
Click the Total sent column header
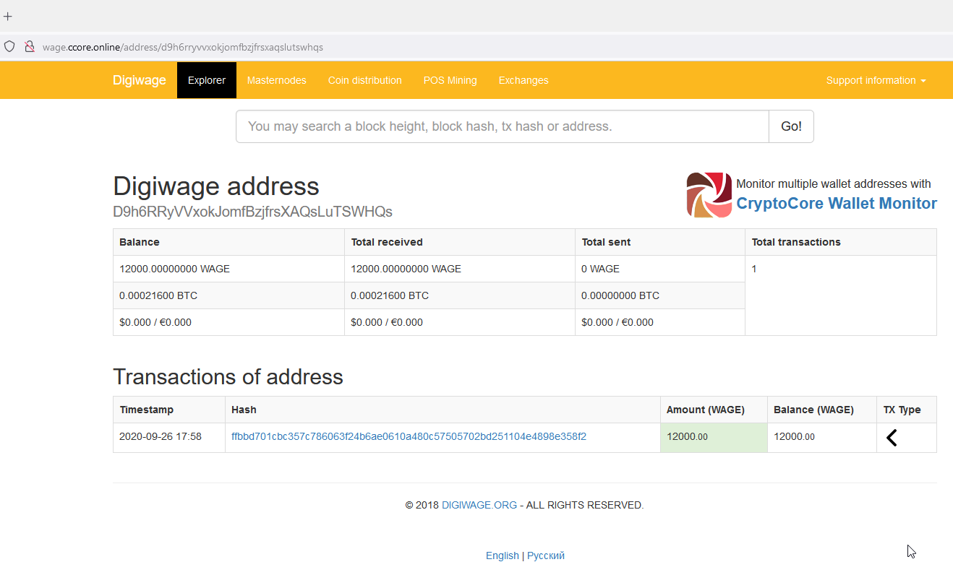(x=660, y=242)
